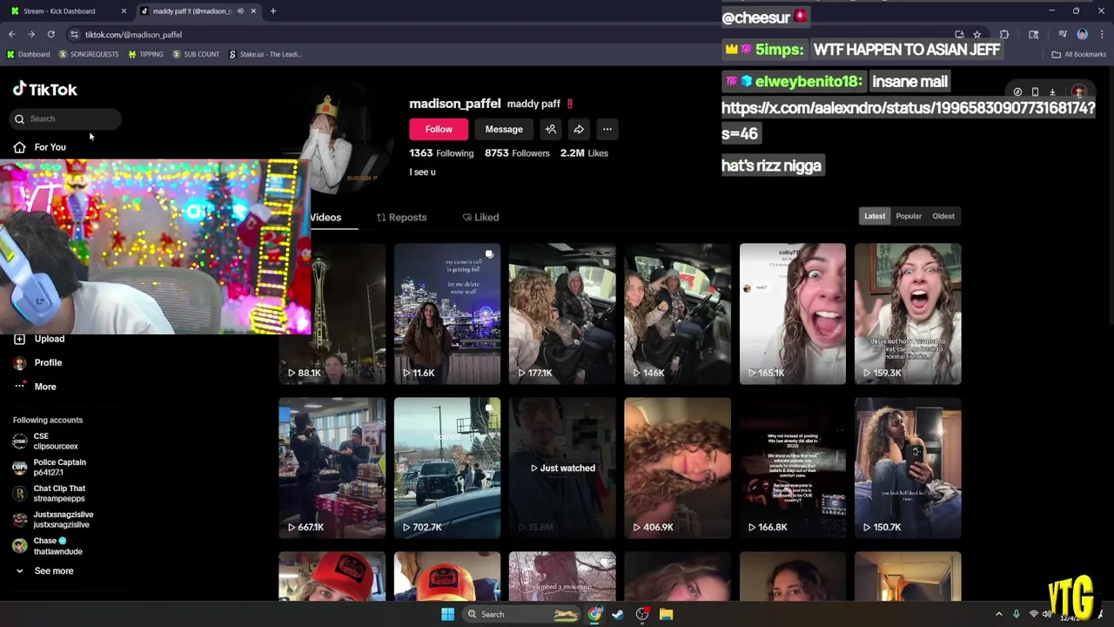
Task: Open the video with 702.7K views
Action: [x=447, y=468]
